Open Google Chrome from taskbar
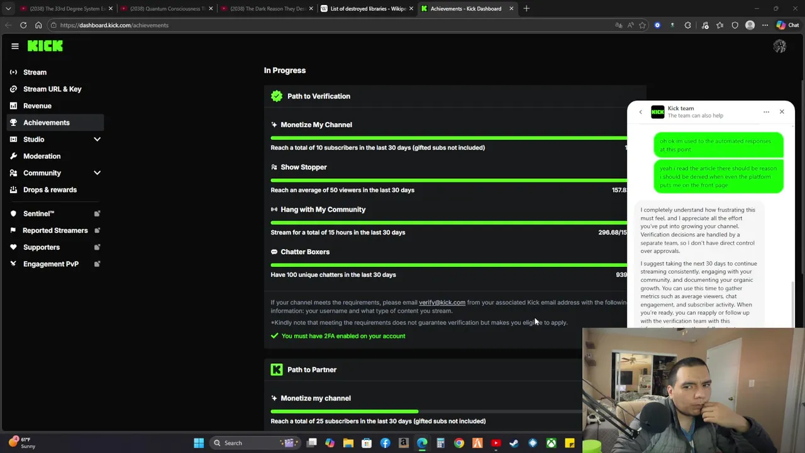805x453 pixels. point(459,443)
